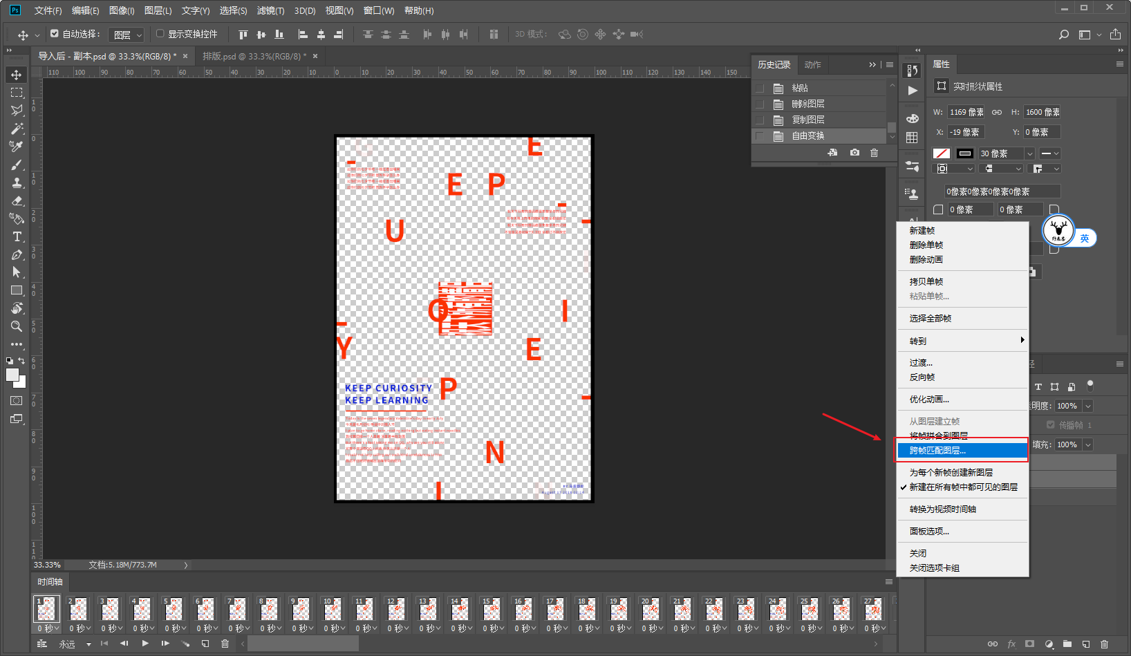Select the Eyedropper tool
The width and height of the screenshot is (1131, 656).
click(17, 147)
